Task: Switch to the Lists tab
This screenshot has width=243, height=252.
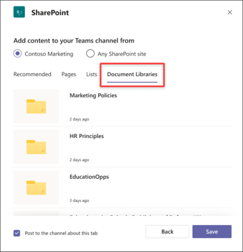Action: (92, 74)
